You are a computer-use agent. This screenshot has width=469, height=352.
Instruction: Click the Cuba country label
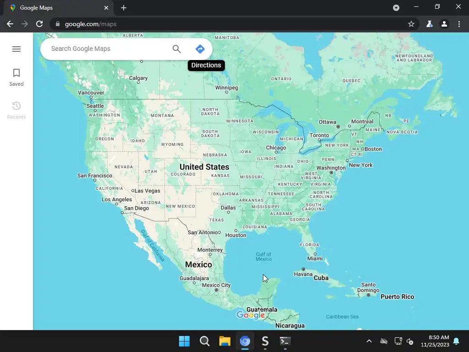321,278
